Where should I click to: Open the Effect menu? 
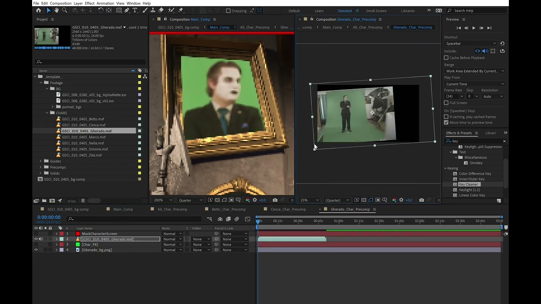click(90, 3)
